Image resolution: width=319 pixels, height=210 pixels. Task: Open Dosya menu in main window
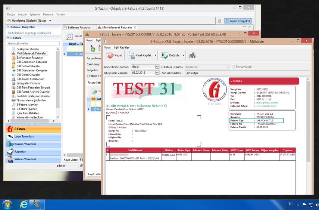point(11,14)
